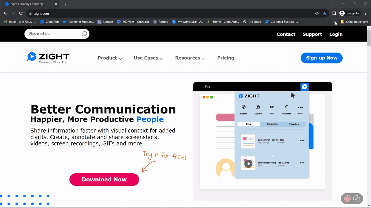Click the Zight logo
The height and width of the screenshot is (208, 371).
point(48,58)
